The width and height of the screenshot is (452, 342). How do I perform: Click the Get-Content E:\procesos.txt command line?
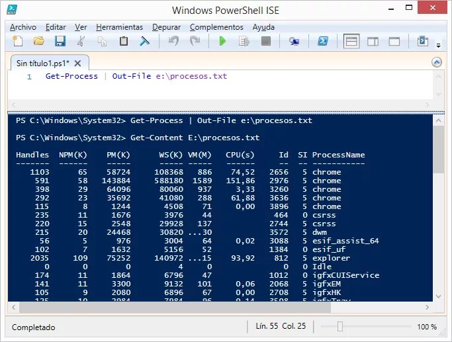(195, 138)
